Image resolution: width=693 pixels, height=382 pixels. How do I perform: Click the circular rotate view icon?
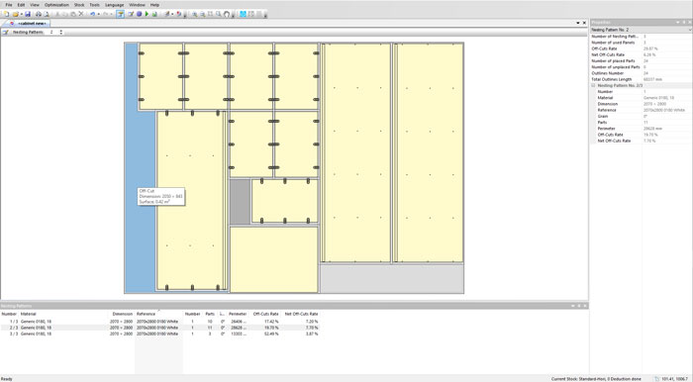(x=227, y=14)
